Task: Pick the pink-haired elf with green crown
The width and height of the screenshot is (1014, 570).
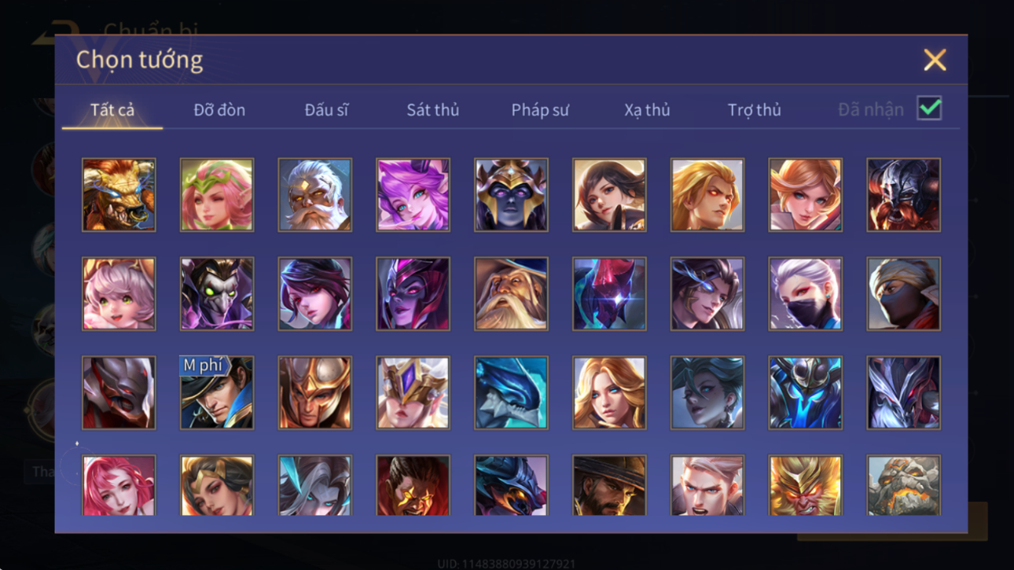Action: click(217, 195)
